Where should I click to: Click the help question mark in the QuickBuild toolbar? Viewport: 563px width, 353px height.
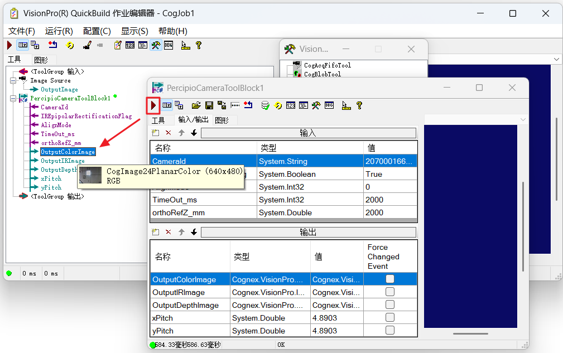[x=198, y=45]
